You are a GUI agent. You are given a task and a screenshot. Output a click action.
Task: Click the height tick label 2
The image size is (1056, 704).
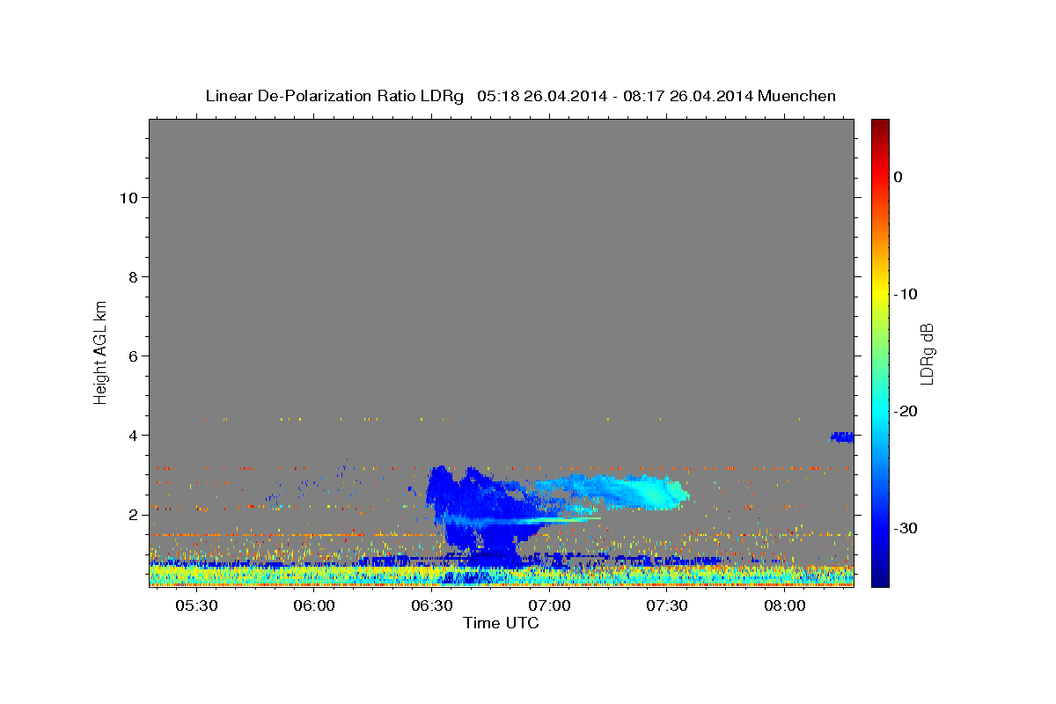132,515
